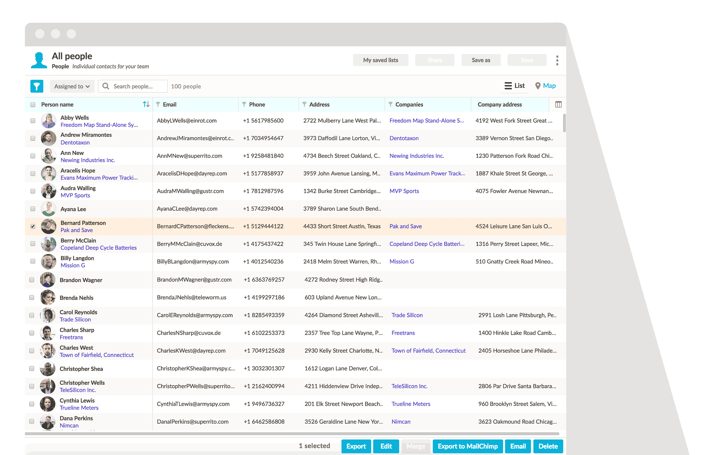Open the three-dot more options menu
This screenshot has height=455, width=713.
coord(557,60)
